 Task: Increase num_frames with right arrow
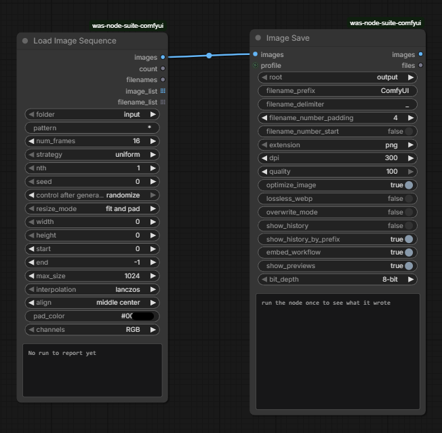153,141
